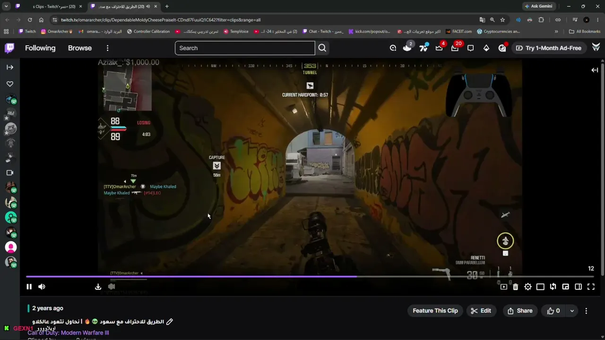Open the apps grid shortcut
Viewport: 605px width, 340px height.
[6, 32]
